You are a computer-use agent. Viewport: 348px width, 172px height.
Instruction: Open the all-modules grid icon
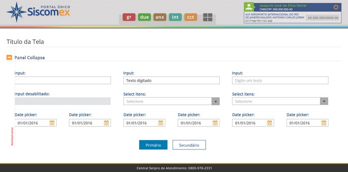coord(208,17)
